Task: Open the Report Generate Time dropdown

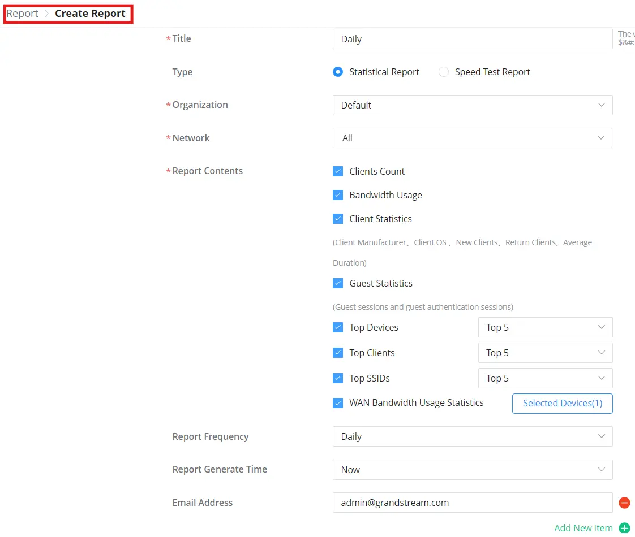Action: [473, 470]
